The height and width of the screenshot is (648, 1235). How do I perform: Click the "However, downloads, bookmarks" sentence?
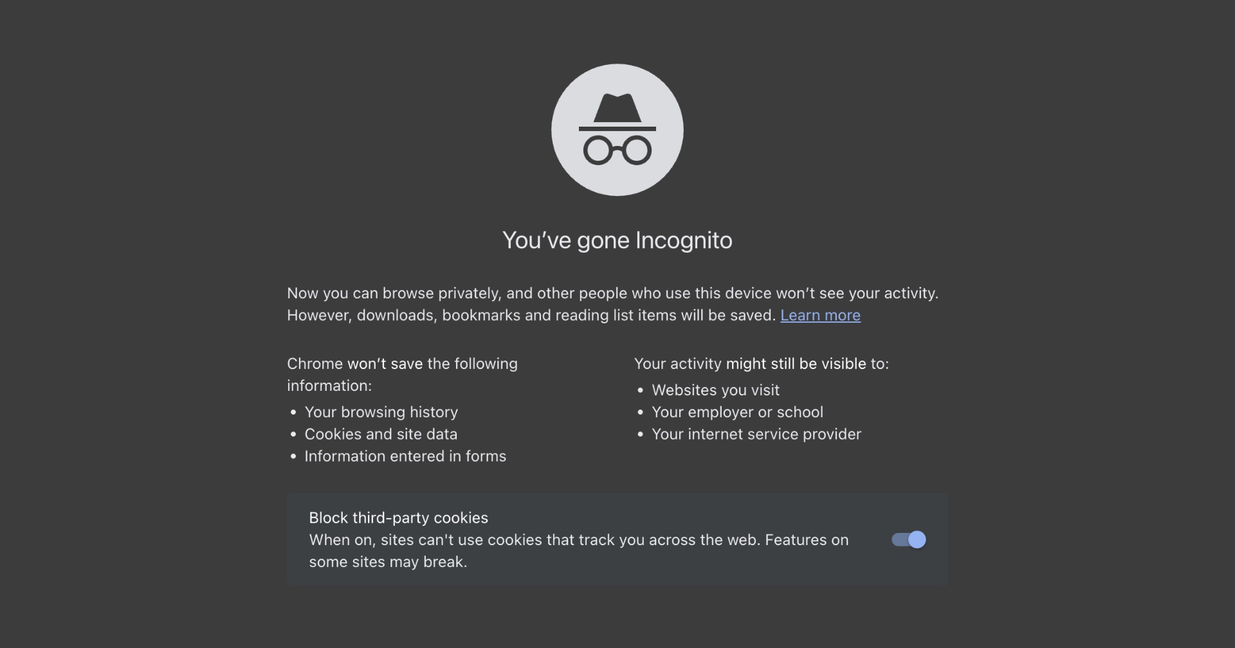(x=531, y=315)
